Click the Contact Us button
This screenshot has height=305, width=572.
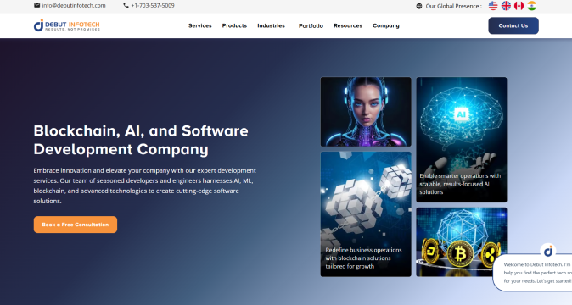513,25
